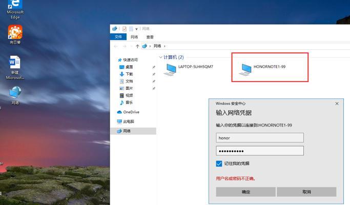Click the back navigation arrow
Image resolution: width=350 pixels, height=205 pixels.
pos(116,46)
